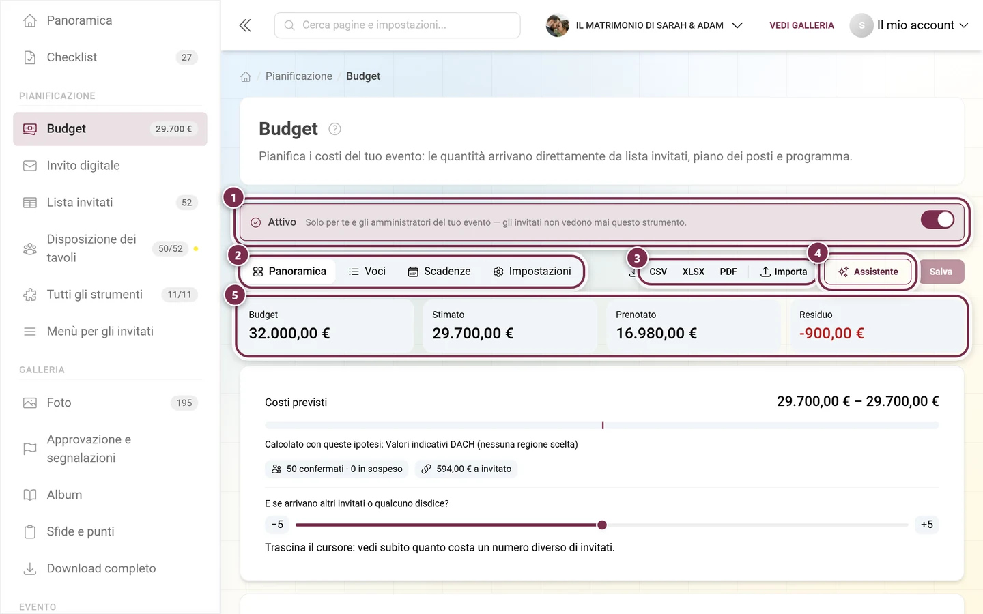Screen dimensions: 983x614
Task: Click the Panoramica house icon in sidebar
Action: click(x=30, y=20)
